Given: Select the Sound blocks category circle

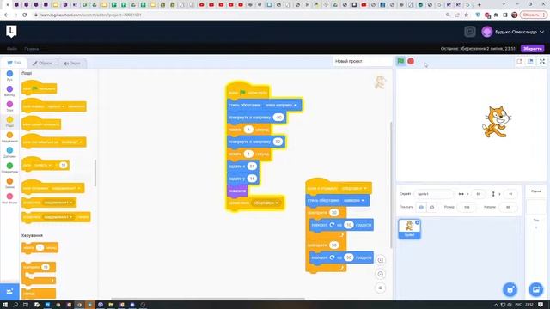Looking at the screenshot, I should click(x=9, y=105).
